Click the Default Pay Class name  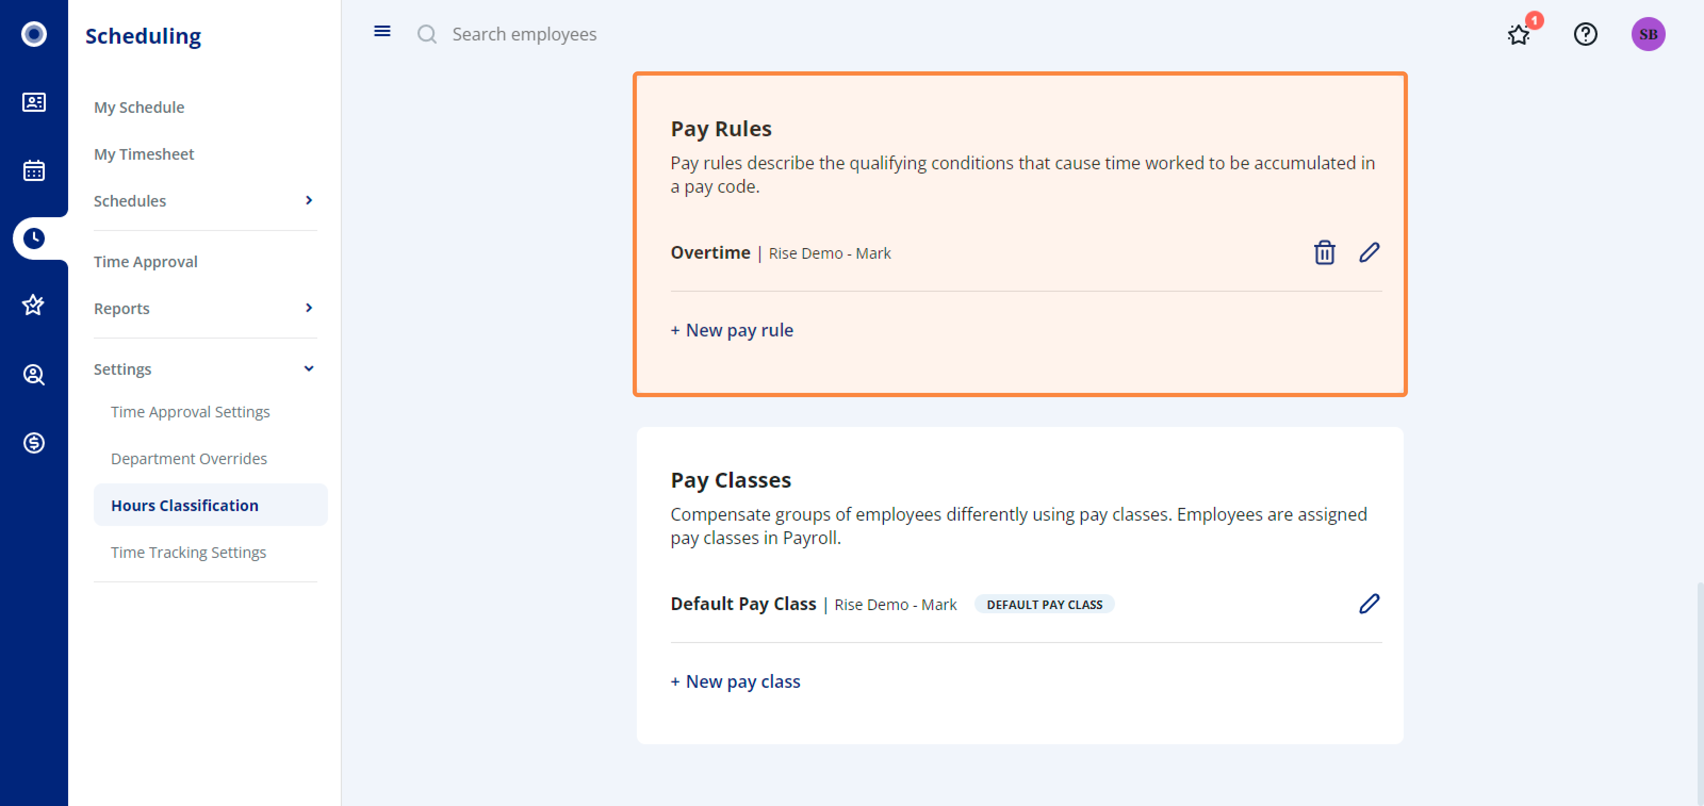pyautogui.click(x=743, y=604)
